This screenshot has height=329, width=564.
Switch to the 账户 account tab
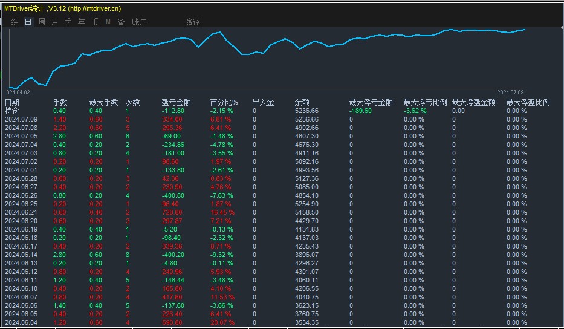coord(139,22)
